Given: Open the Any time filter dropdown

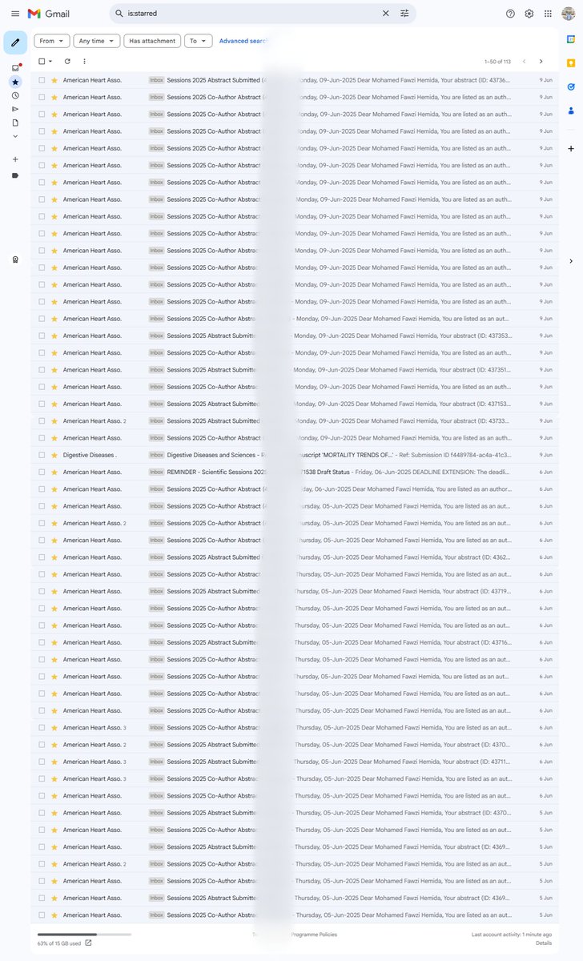Looking at the screenshot, I should (97, 41).
